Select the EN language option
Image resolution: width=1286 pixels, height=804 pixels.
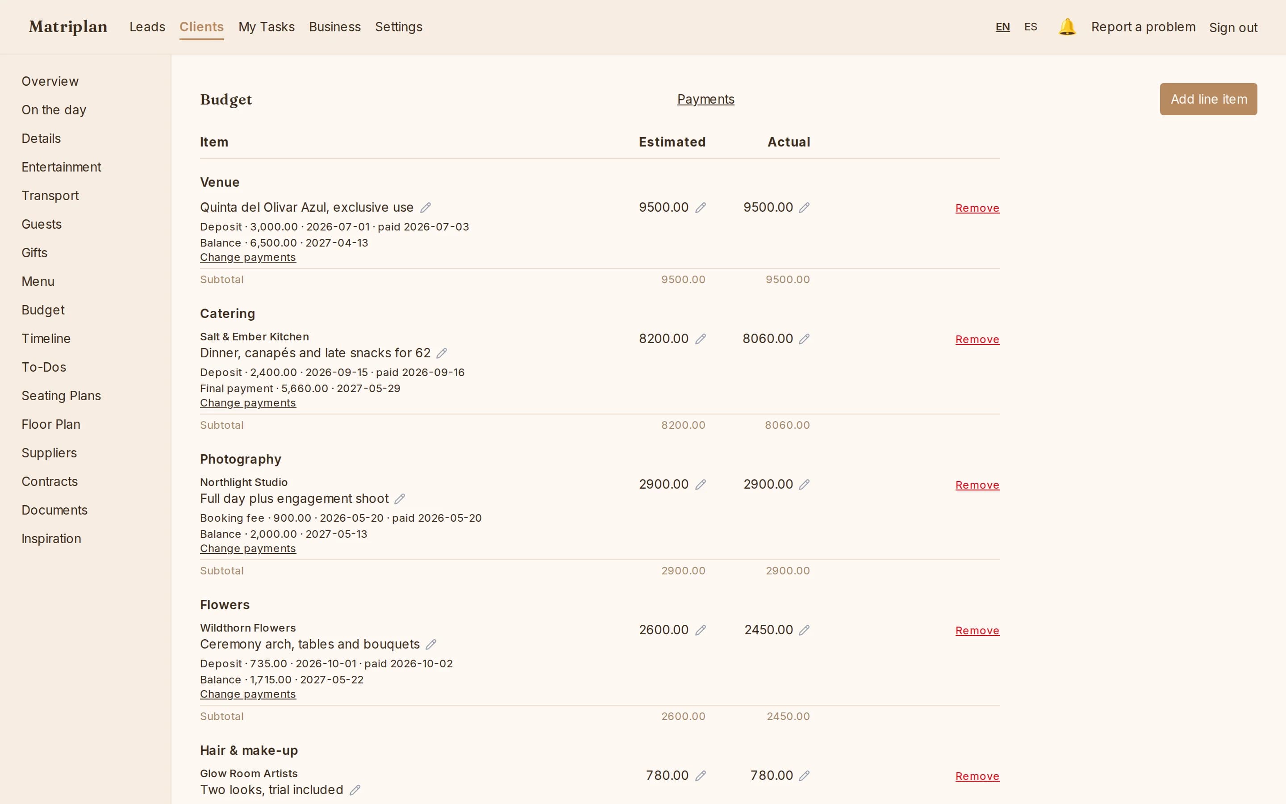click(1002, 27)
